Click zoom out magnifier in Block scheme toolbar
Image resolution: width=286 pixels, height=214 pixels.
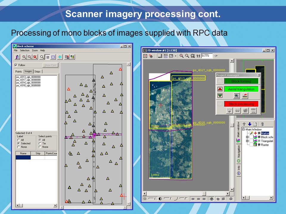(x=29, y=57)
